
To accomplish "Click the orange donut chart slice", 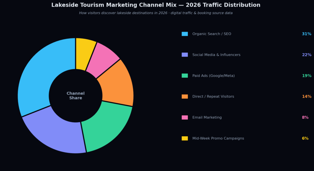I will click(x=117, y=85).
